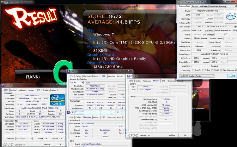Click the motherboard Model value 'TH67XE'
237x147 pixels.
96,127
